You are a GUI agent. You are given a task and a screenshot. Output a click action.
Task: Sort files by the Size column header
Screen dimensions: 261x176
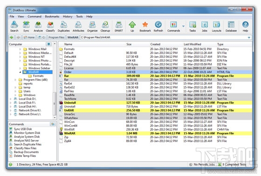coord(129,44)
